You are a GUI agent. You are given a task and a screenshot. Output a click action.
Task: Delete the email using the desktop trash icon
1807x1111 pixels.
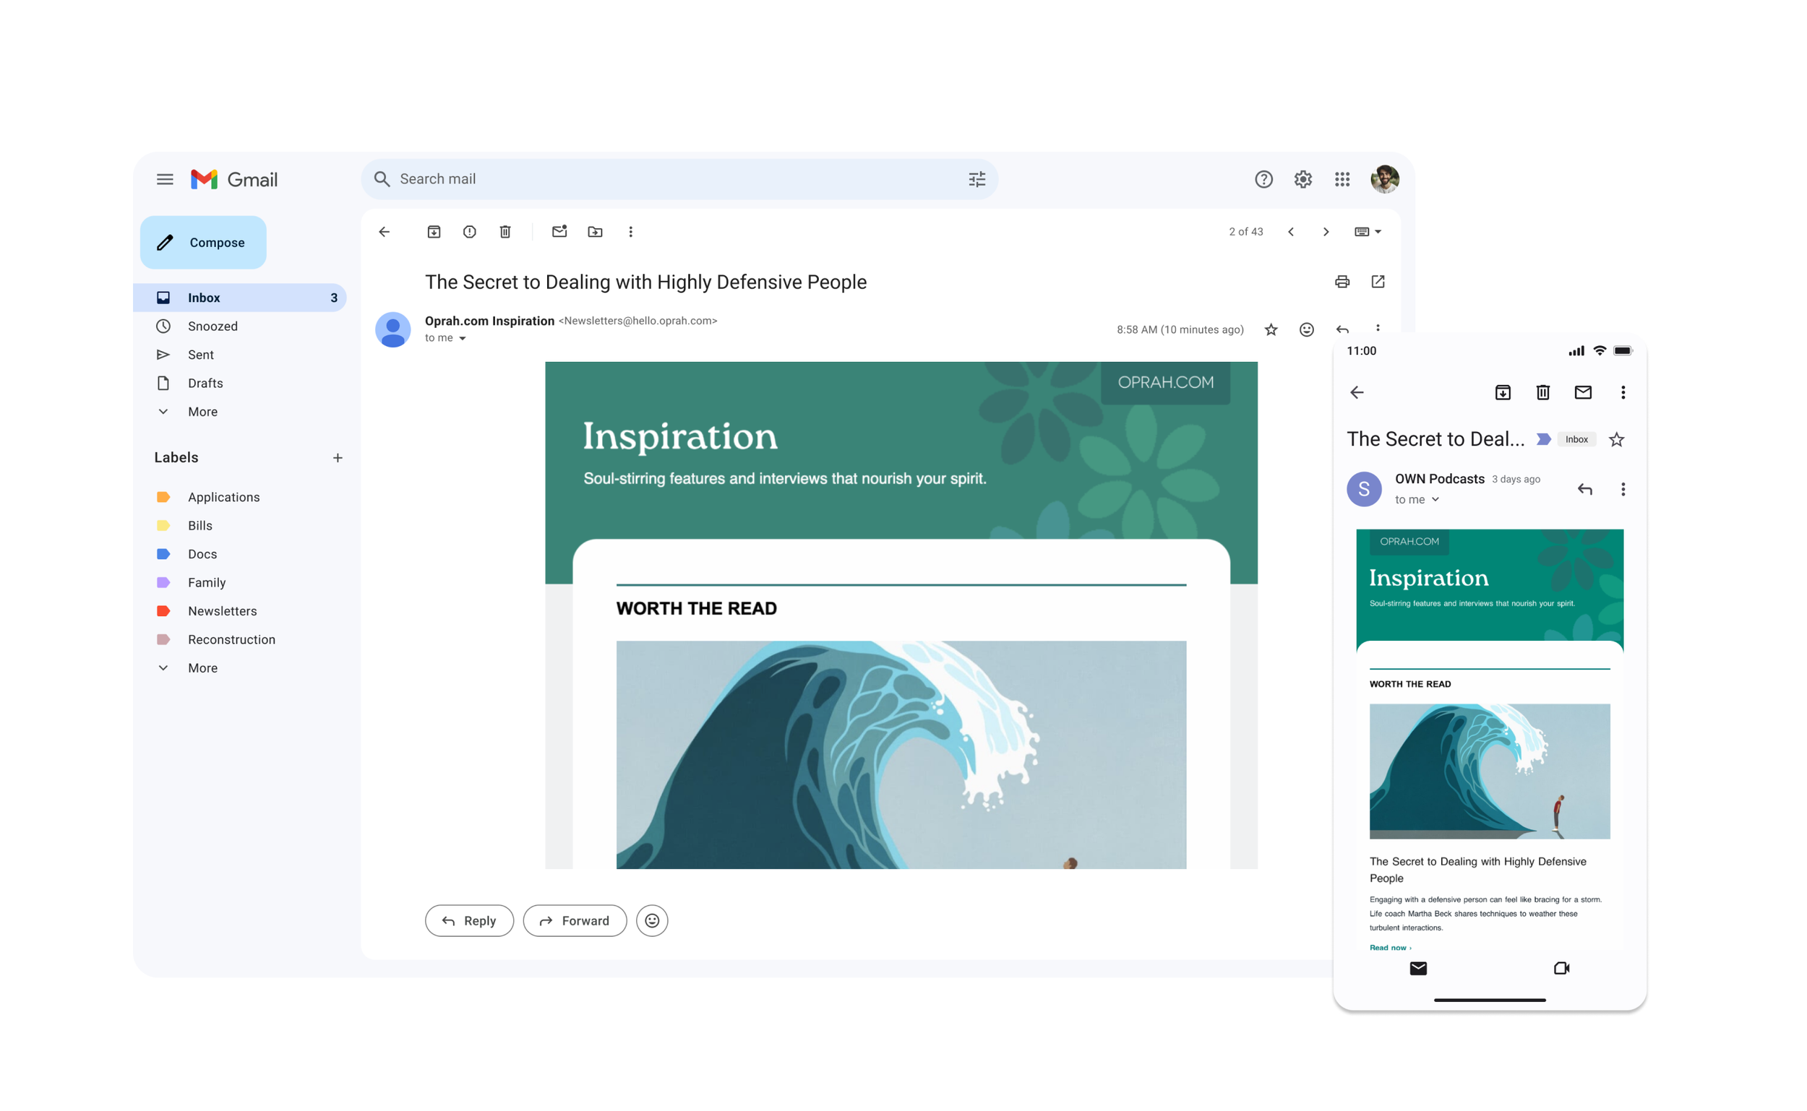(x=505, y=231)
